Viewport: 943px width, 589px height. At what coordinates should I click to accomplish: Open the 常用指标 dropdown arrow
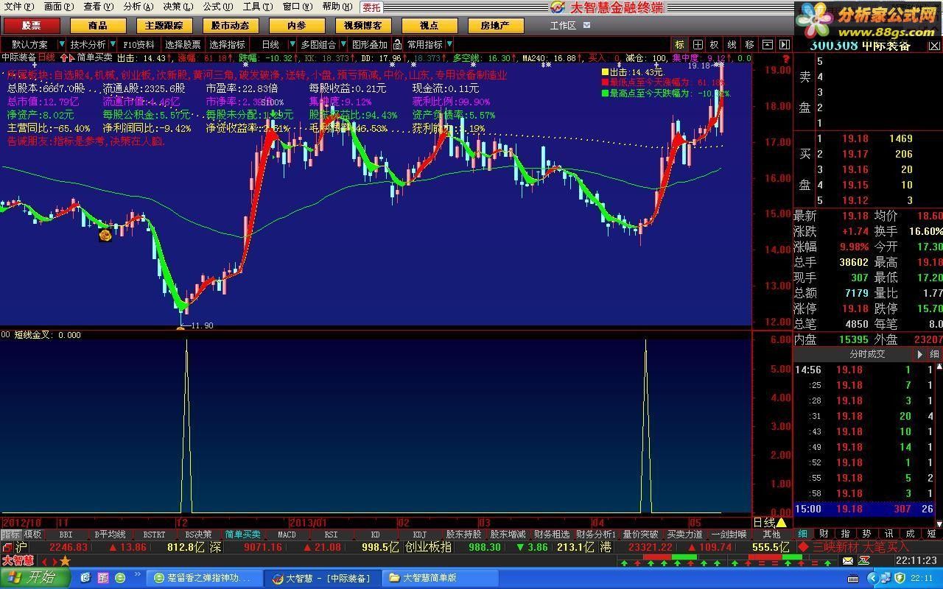(449, 45)
